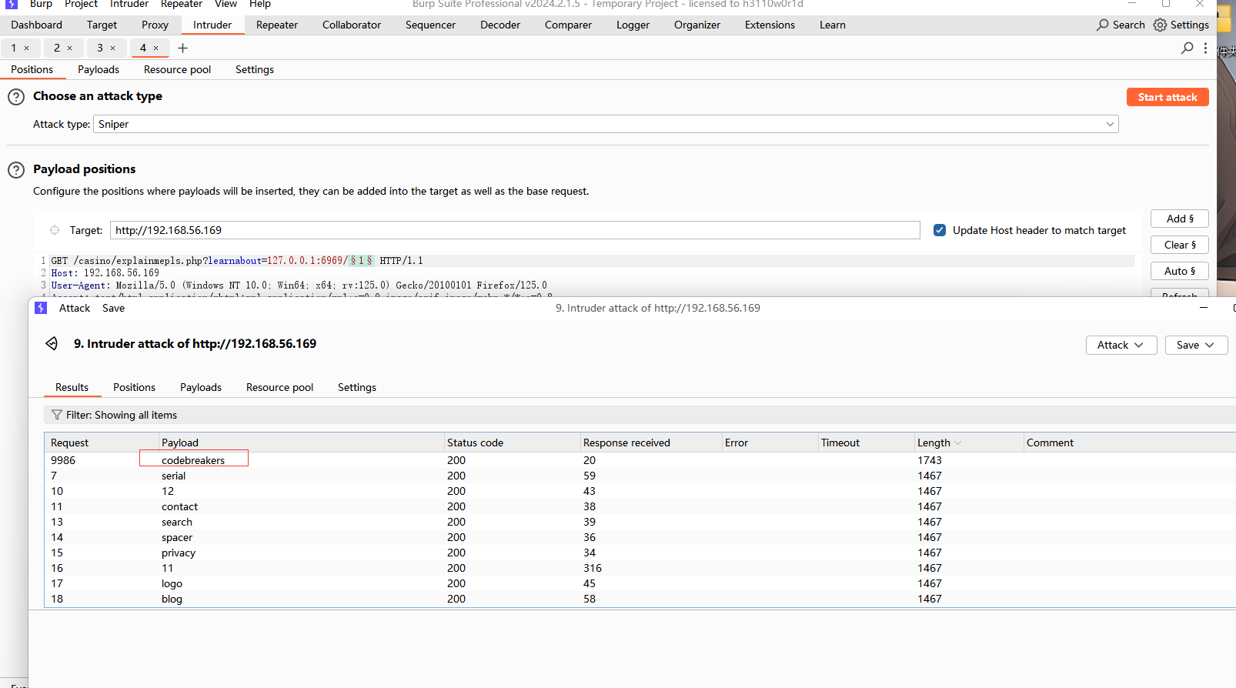Image resolution: width=1236 pixels, height=688 pixels.
Task: Click the back arrow icon in attack window
Action: (x=52, y=343)
